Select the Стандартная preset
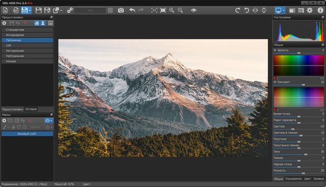Viewport: 326px width, 187px height. point(27,29)
